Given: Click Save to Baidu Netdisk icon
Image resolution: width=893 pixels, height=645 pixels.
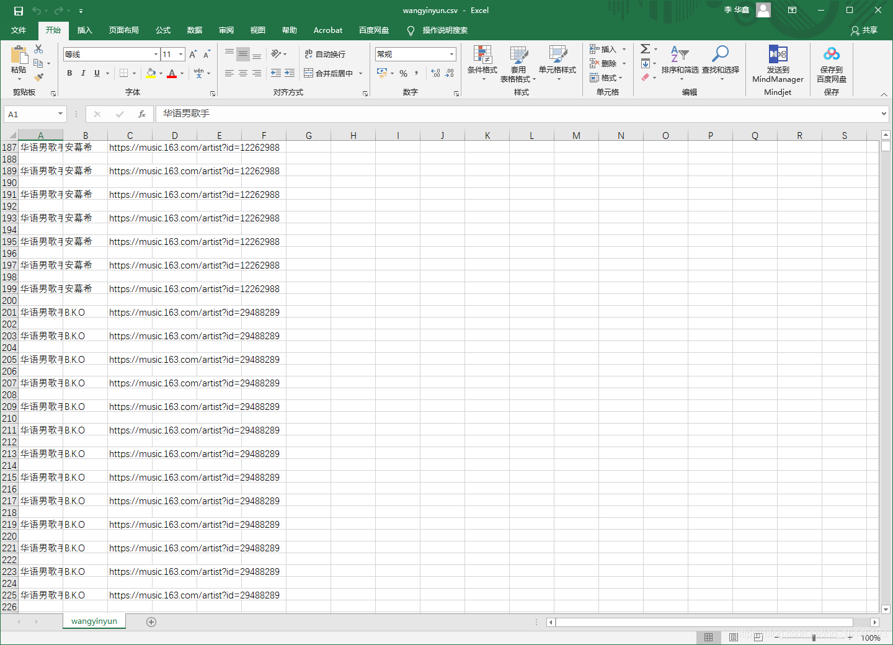Looking at the screenshot, I should click(832, 55).
